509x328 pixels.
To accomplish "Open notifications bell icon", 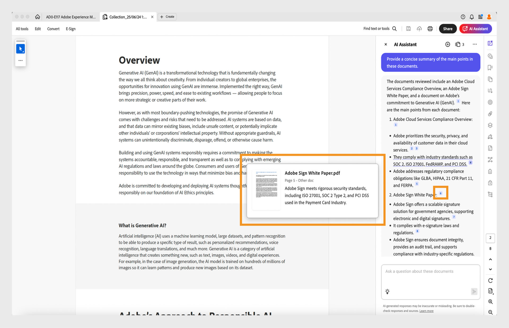I will click(x=472, y=17).
